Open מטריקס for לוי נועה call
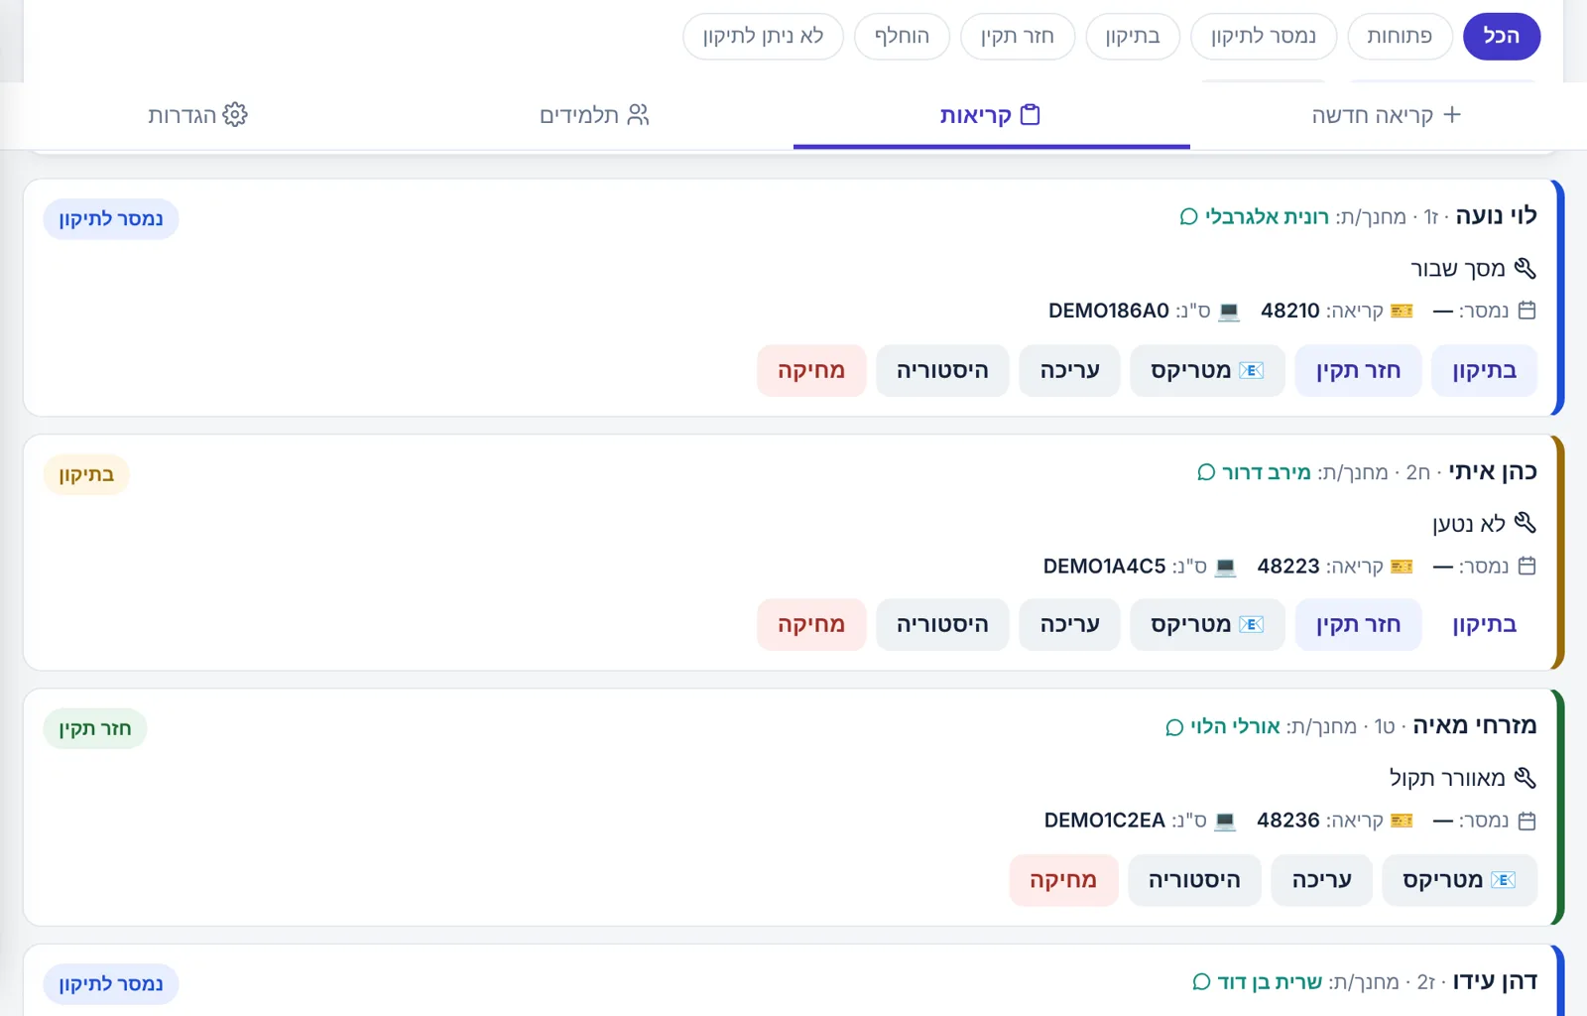1587x1016 pixels. pos(1207,370)
